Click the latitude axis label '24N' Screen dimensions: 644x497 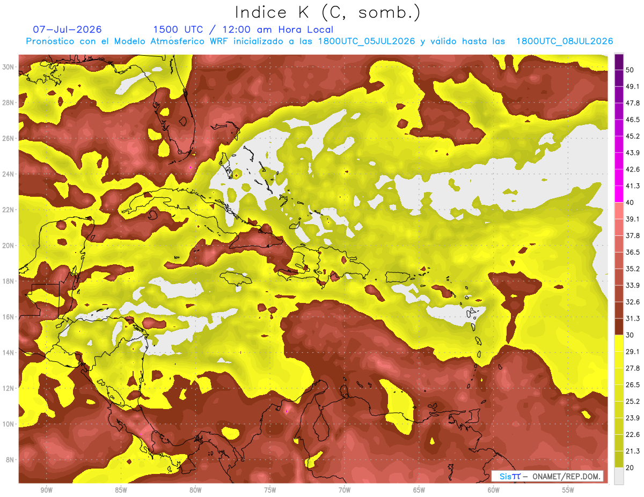(x=9, y=174)
